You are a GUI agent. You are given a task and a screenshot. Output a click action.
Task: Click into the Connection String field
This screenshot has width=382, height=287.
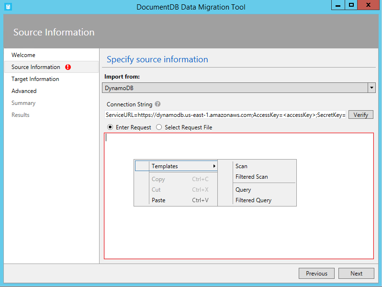point(225,115)
